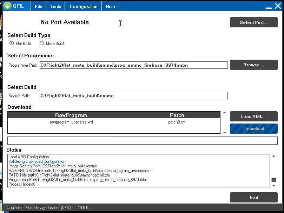Select the rawprogram_unsparse.xml entry

click(x=71, y=122)
